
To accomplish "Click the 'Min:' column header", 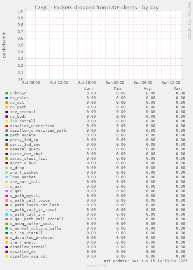I will click(118, 89).
